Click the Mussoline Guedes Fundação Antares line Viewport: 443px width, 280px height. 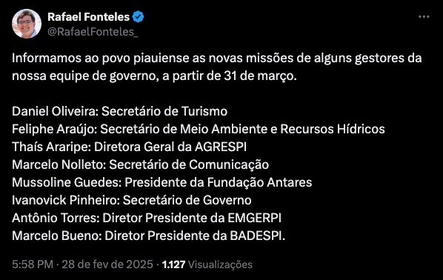click(162, 182)
